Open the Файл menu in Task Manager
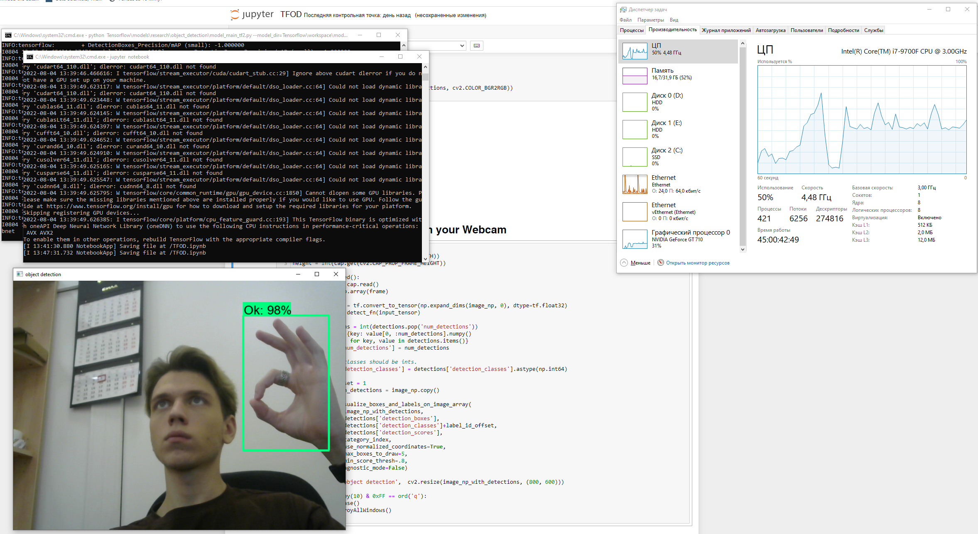 625,20
